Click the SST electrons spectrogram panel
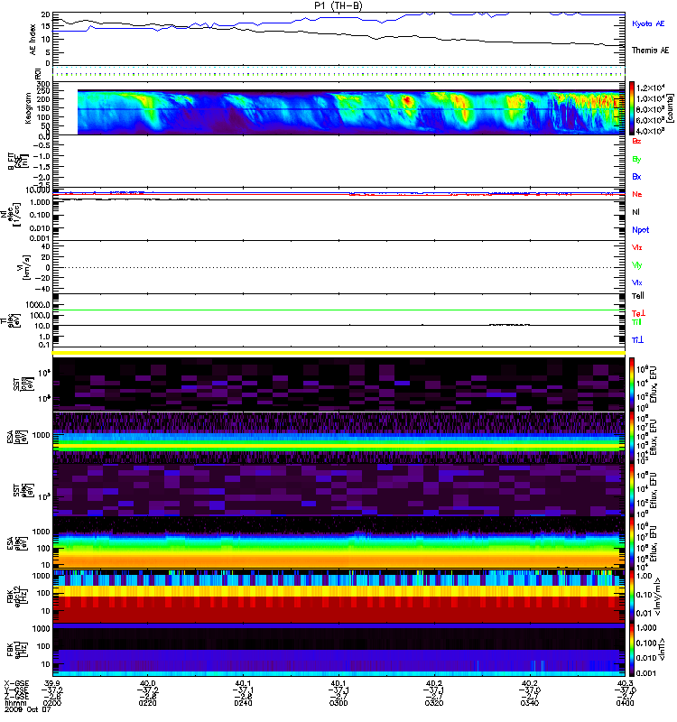The image size is (677, 722). pos(339,490)
